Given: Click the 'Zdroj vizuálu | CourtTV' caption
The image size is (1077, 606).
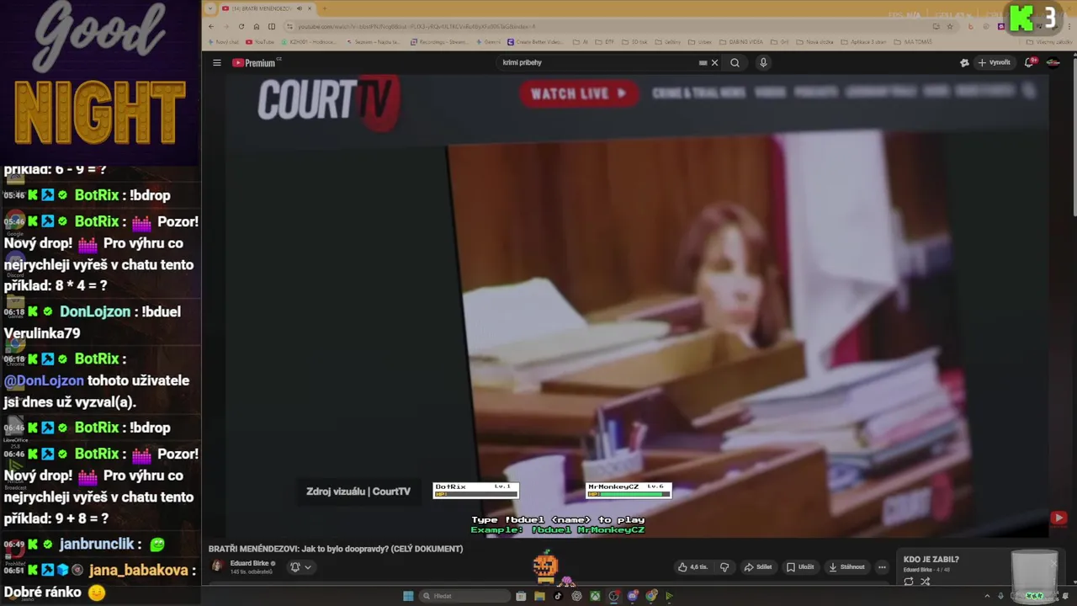Looking at the screenshot, I should tap(358, 492).
